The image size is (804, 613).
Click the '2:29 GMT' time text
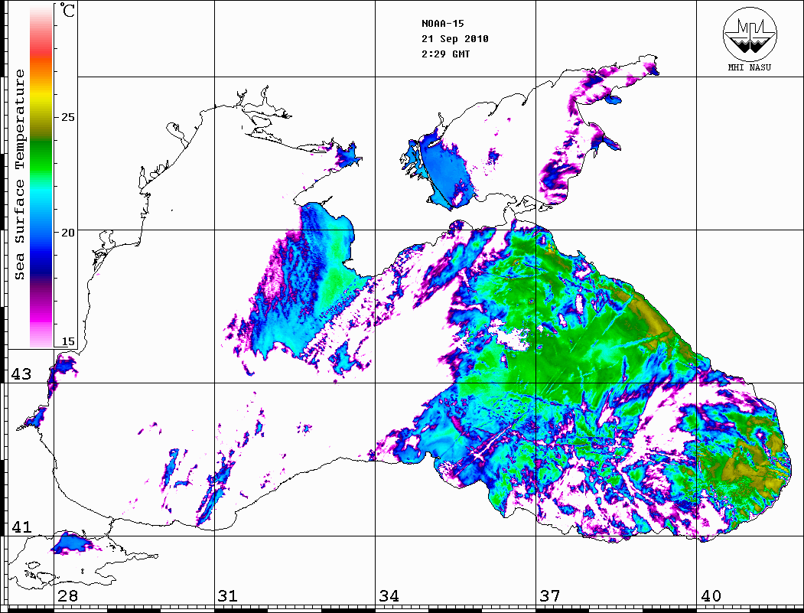tap(445, 54)
